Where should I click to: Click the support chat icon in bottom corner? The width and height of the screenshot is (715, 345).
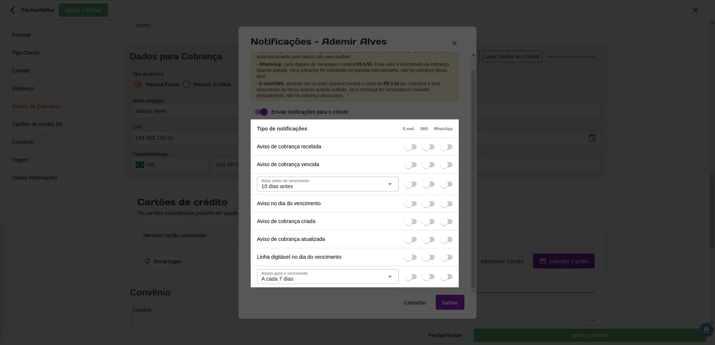pyautogui.click(x=706, y=330)
